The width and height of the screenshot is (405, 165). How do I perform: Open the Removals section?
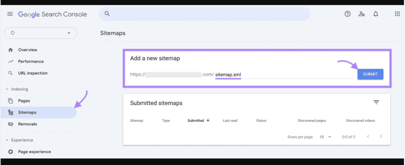pos(27,124)
